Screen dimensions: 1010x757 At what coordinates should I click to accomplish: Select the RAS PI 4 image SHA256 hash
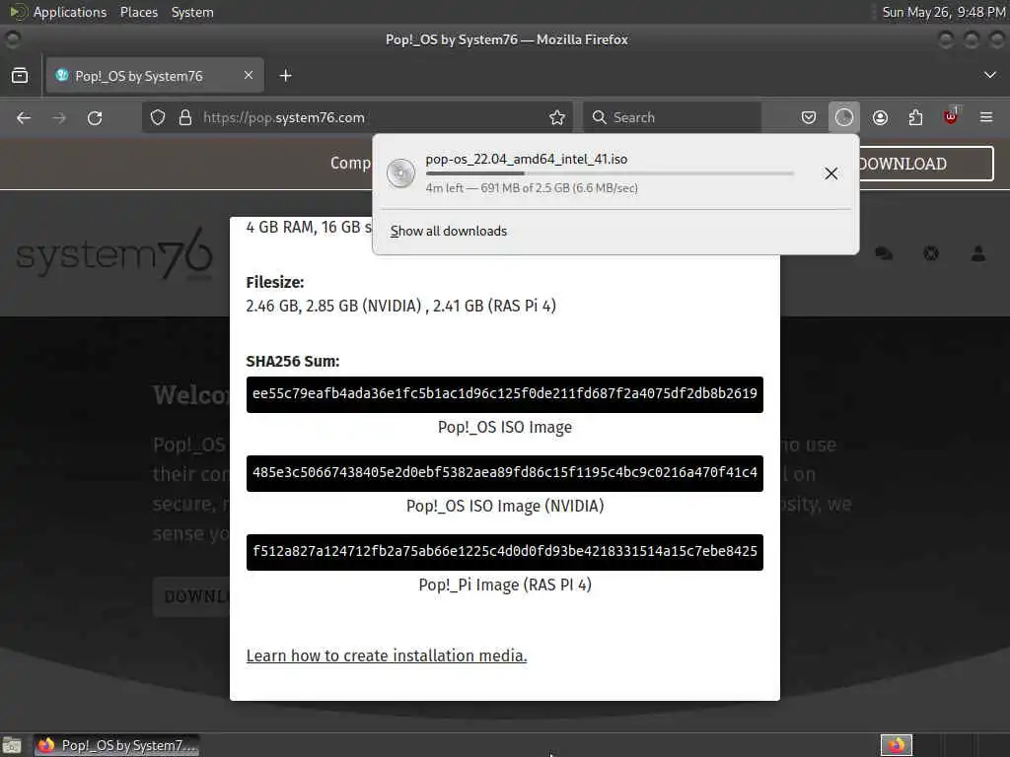coord(504,552)
